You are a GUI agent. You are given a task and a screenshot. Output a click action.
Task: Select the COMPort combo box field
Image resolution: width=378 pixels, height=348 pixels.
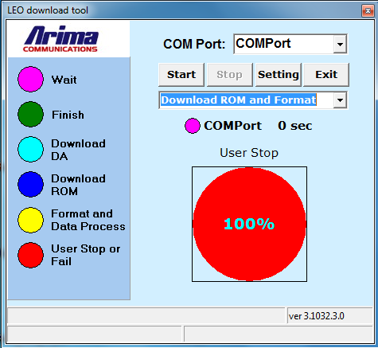[x=290, y=44]
